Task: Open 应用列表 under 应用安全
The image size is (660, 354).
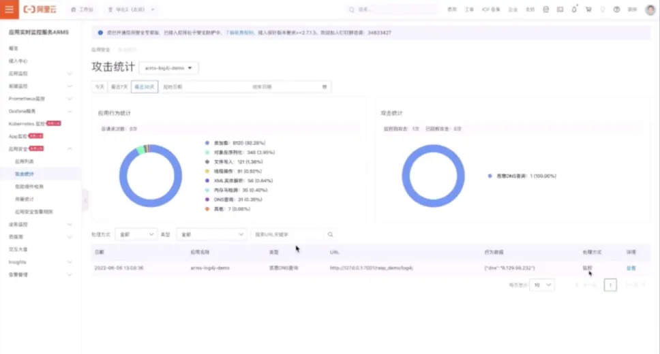Action: pyautogui.click(x=25, y=161)
